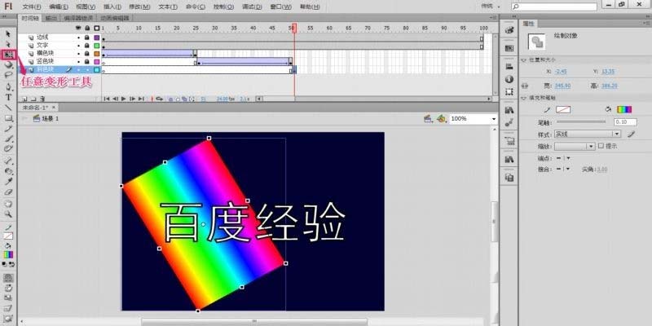Select the Paint Bucket tool
Screen dimensions: 652x326
[8, 171]
